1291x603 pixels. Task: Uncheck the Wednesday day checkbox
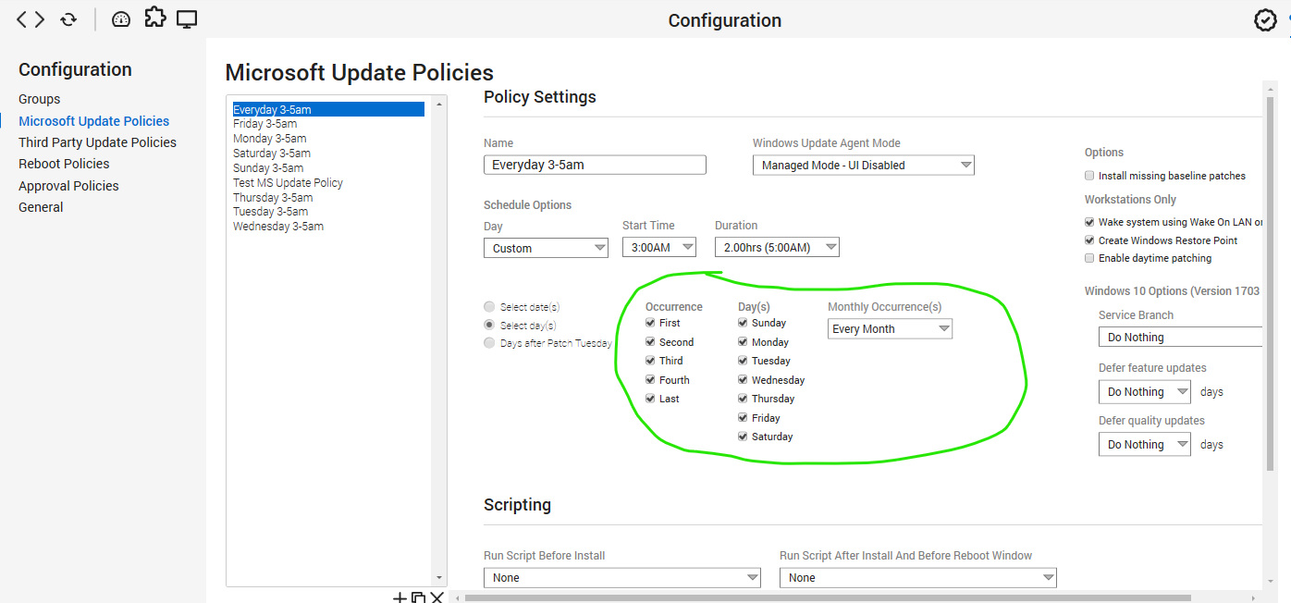(x=743, y=379)
